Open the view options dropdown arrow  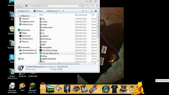point(86,11)
